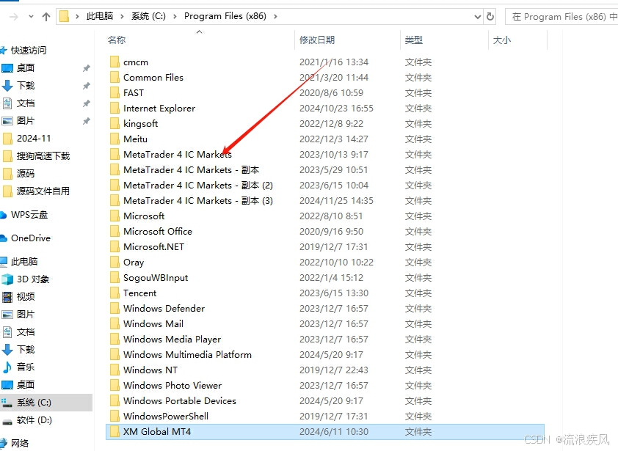Select the Microsoft.NET folder
The width and height of the screenshot is (618, 451).
coord(153,246)
